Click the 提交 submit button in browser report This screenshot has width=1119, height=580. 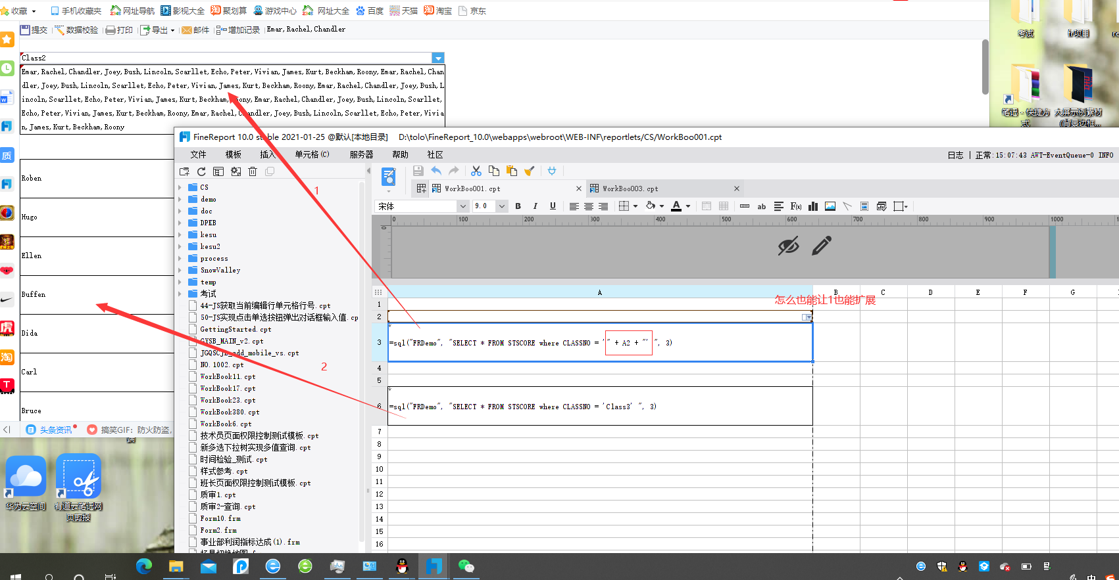click(34, 30)
